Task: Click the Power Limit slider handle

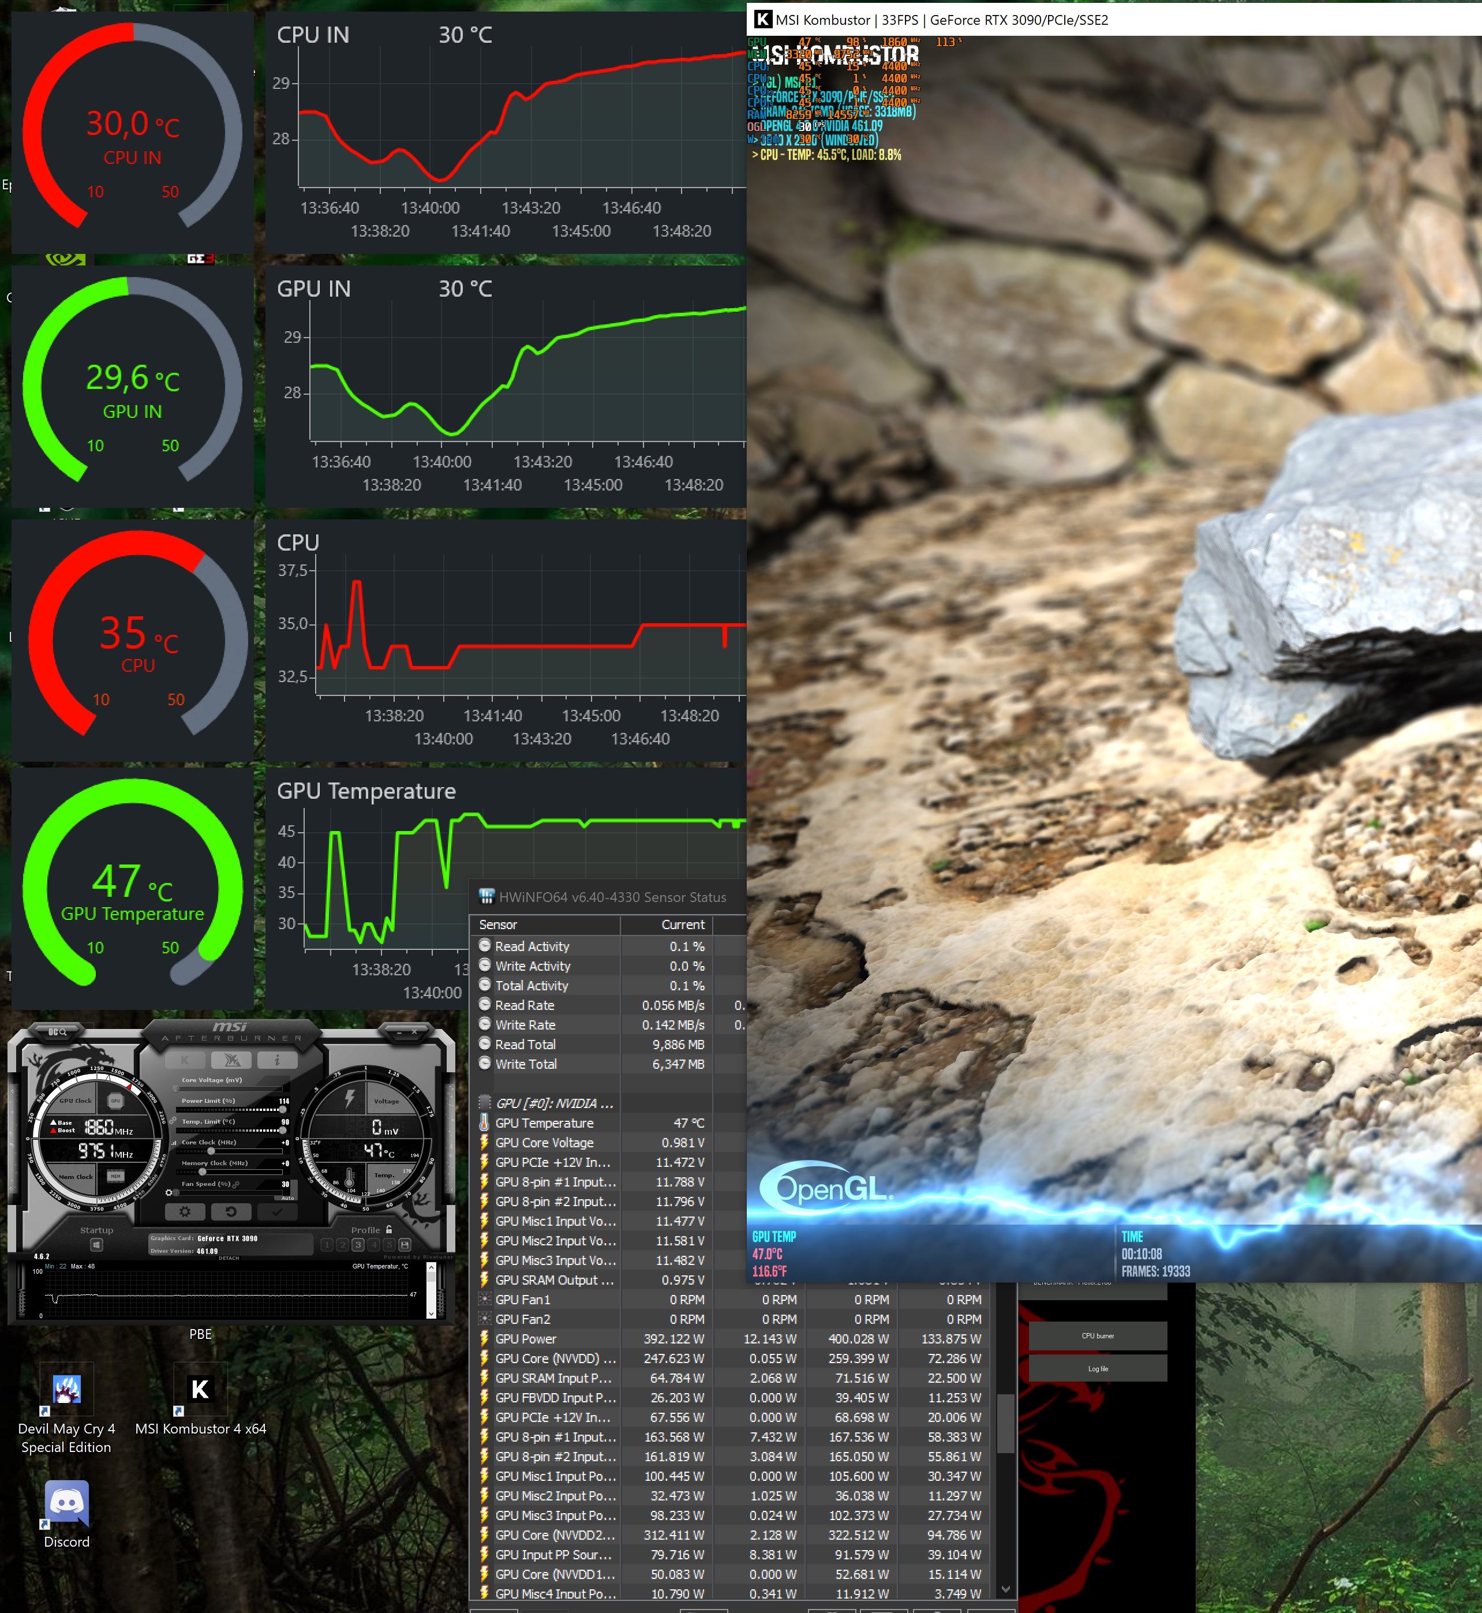Action: (283, 1110)
